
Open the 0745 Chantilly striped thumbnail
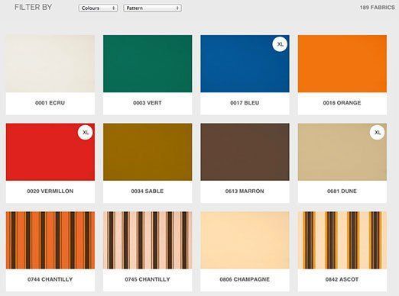[x=148, y=240]
